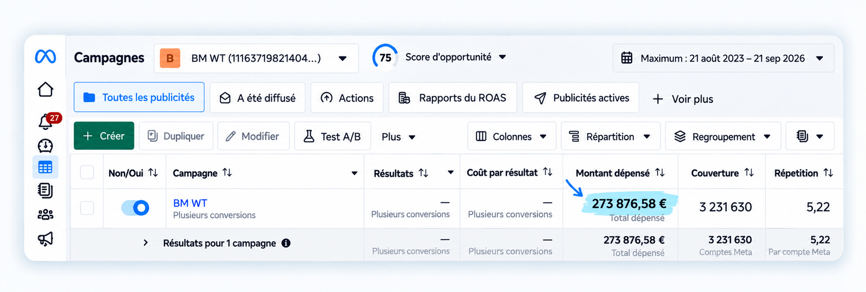Click the Test A/B button
Image resolution: width=866 pixels, height=292 pixels.
coord(333,136)
